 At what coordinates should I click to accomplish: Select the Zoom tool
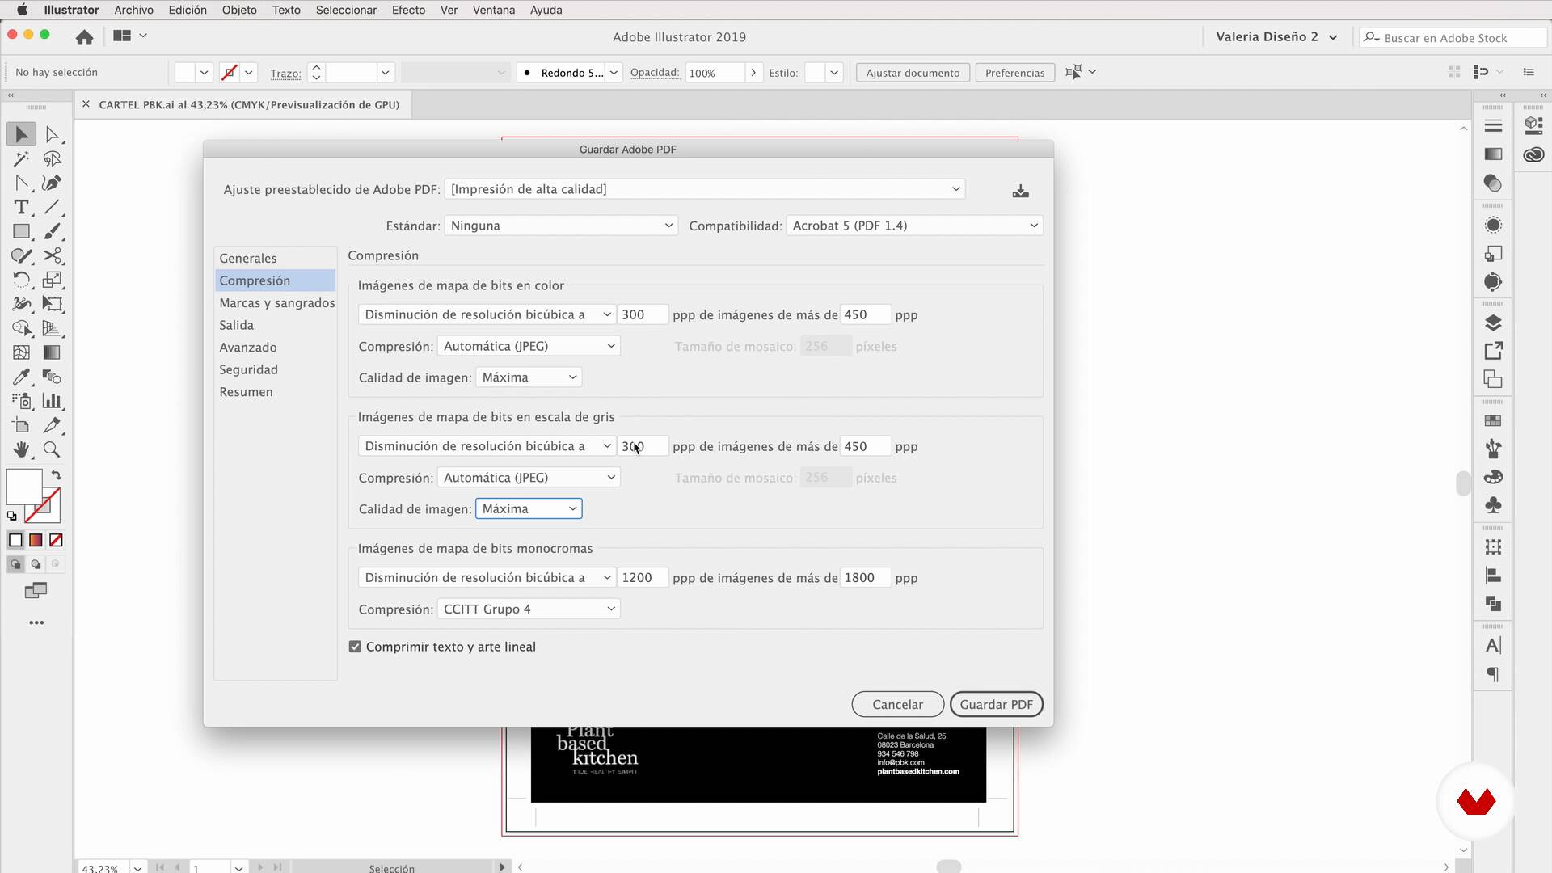(x=52, y=449)
